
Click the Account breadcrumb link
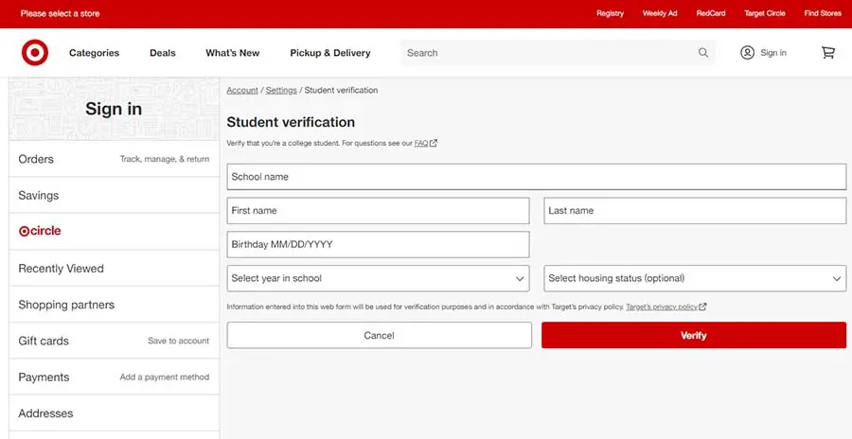click(x=242, y=90)
